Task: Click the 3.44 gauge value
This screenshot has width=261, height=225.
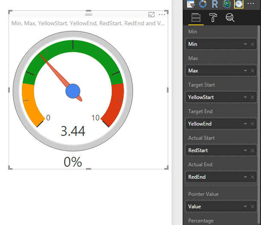Action: [x=73, y=131]
